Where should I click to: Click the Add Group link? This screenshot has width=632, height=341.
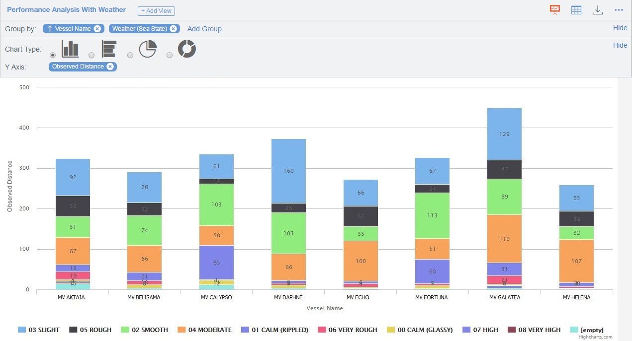204,29
